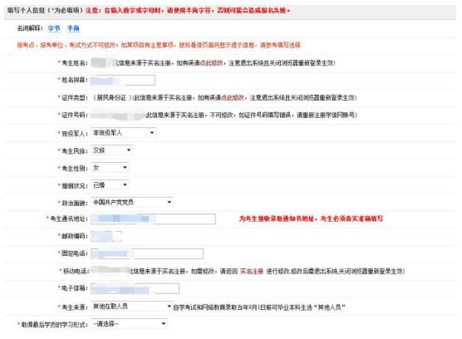The width and height of the screenshot is (462, 339).
Task: Click the 字节 explanation link
Action: (54, 28)
